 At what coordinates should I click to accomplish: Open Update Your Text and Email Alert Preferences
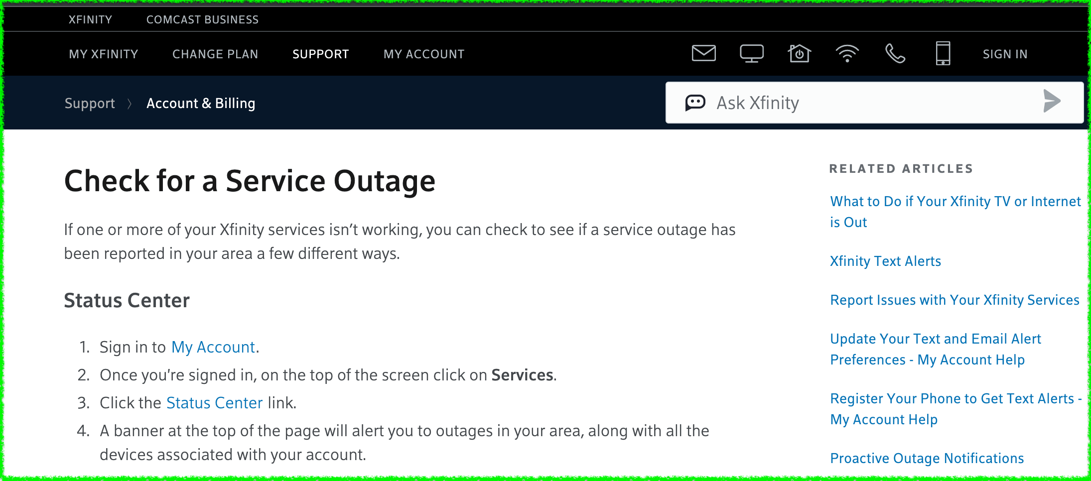coord(935,349)
